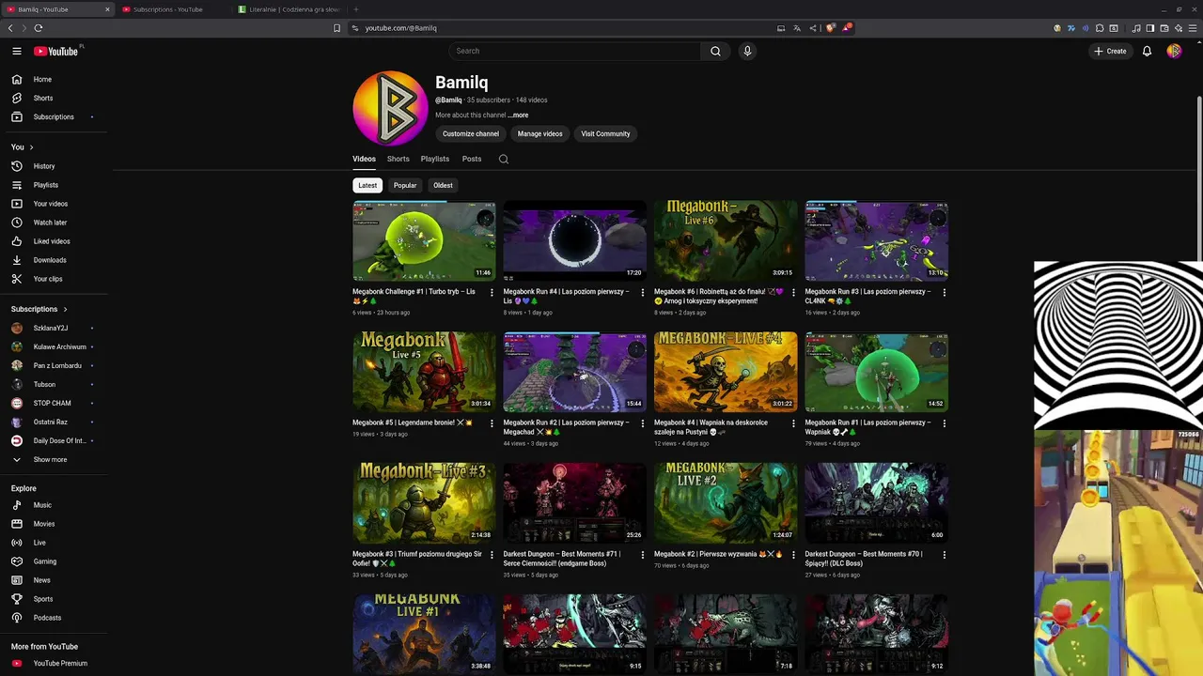Switch to the Playlists channel tab
The height and width of the screenshot is (676, 1203).
tap(435, 159)
